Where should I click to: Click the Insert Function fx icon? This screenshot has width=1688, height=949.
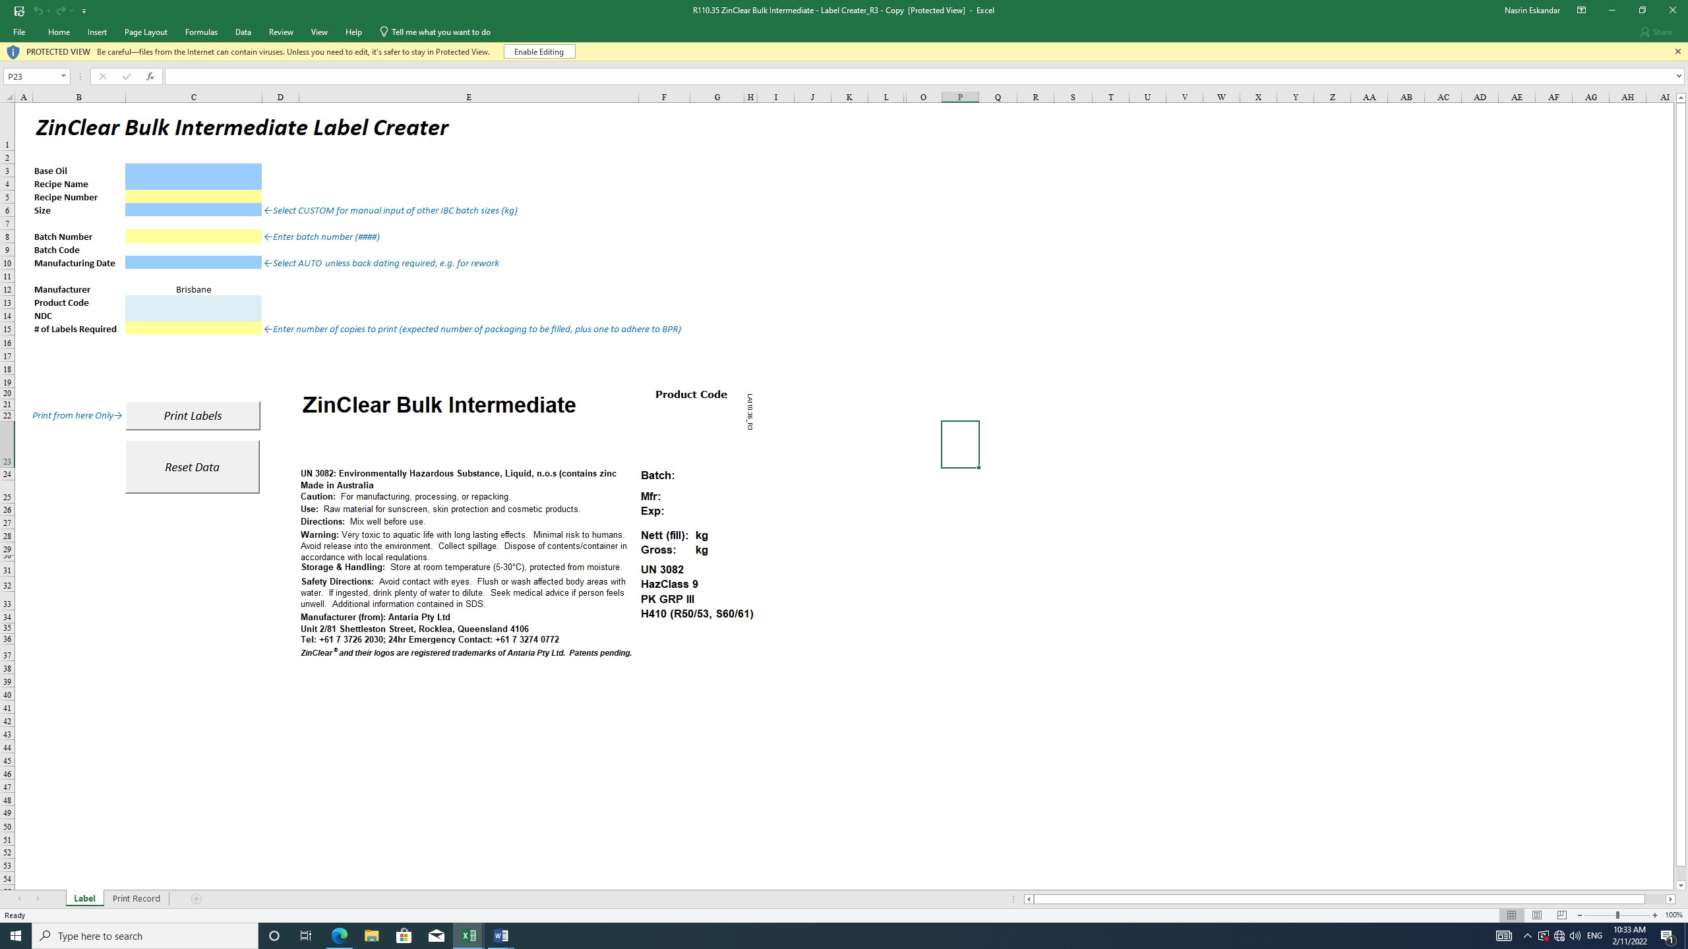[150, 76]
